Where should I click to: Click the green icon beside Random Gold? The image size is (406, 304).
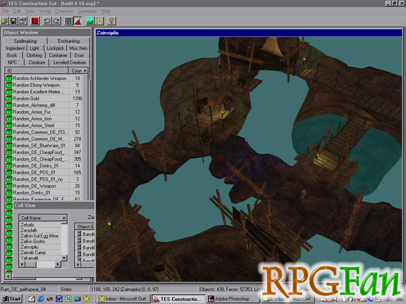coord(9,98)
